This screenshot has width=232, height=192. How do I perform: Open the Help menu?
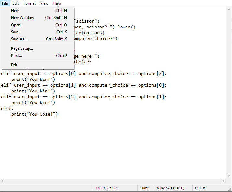pyautogui.click(x=57, y=3)
